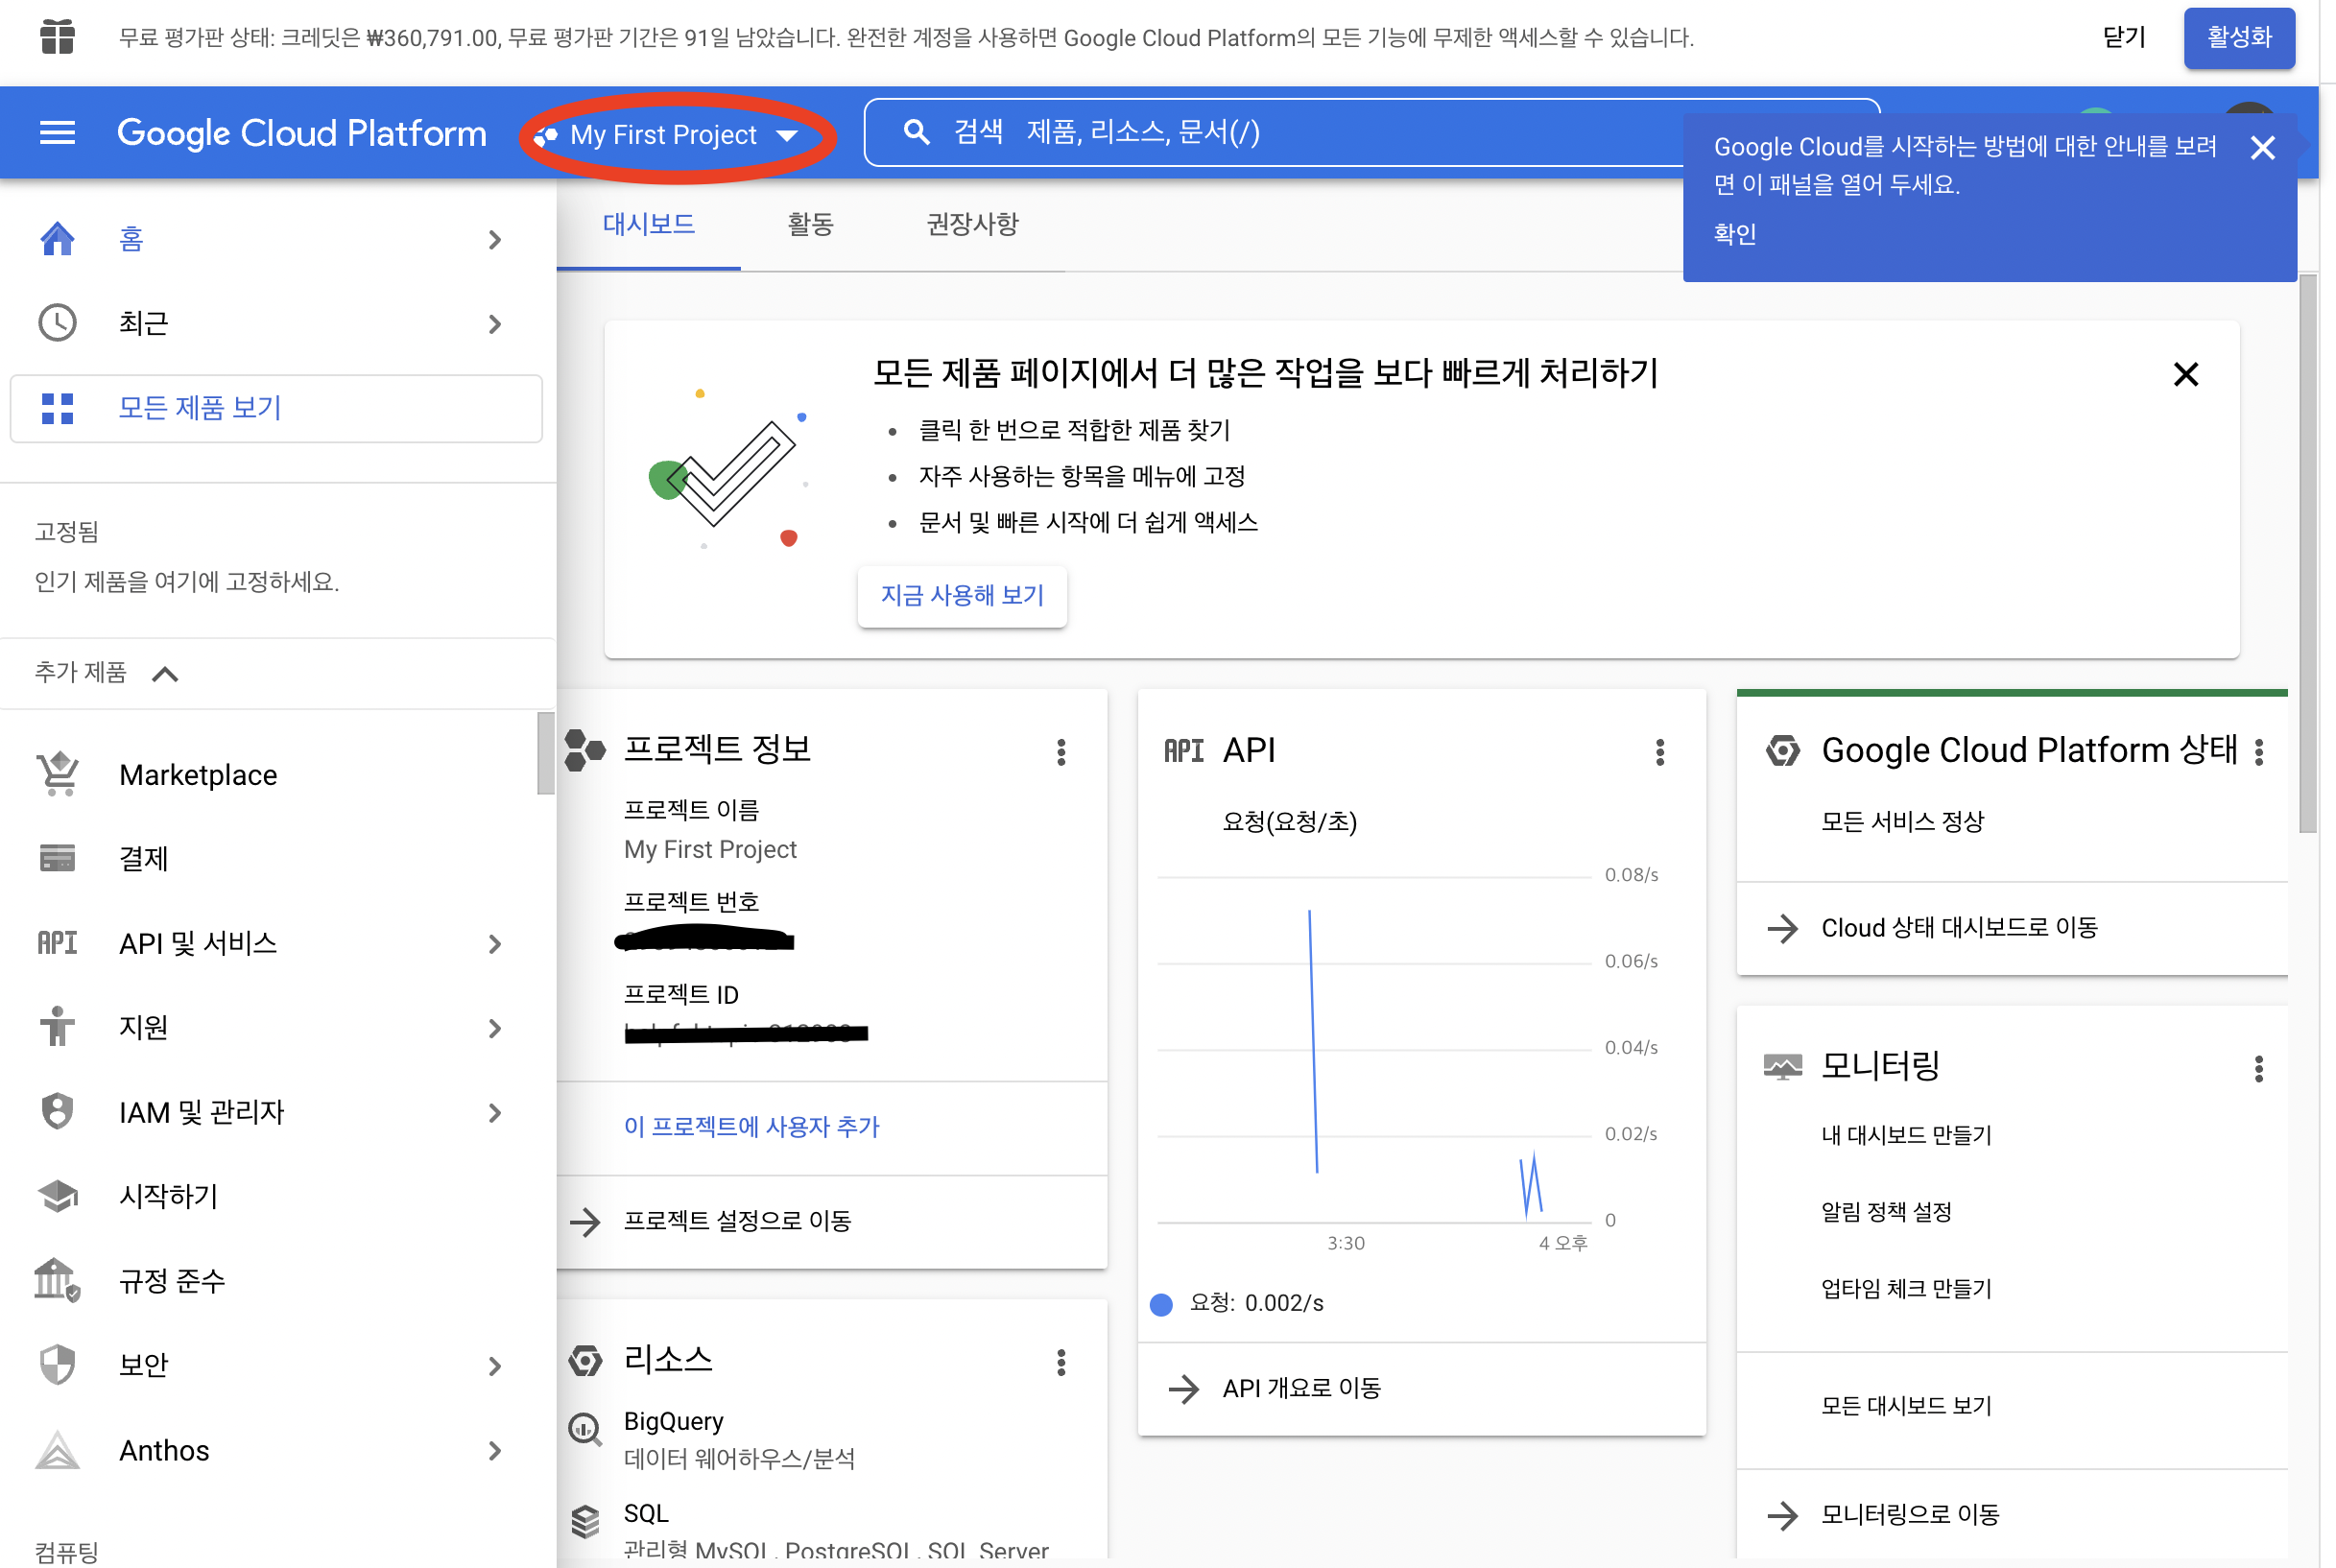Open the hamburger navigation menu
This screenshot has width=2336, height=1568.
click(57, 133)
